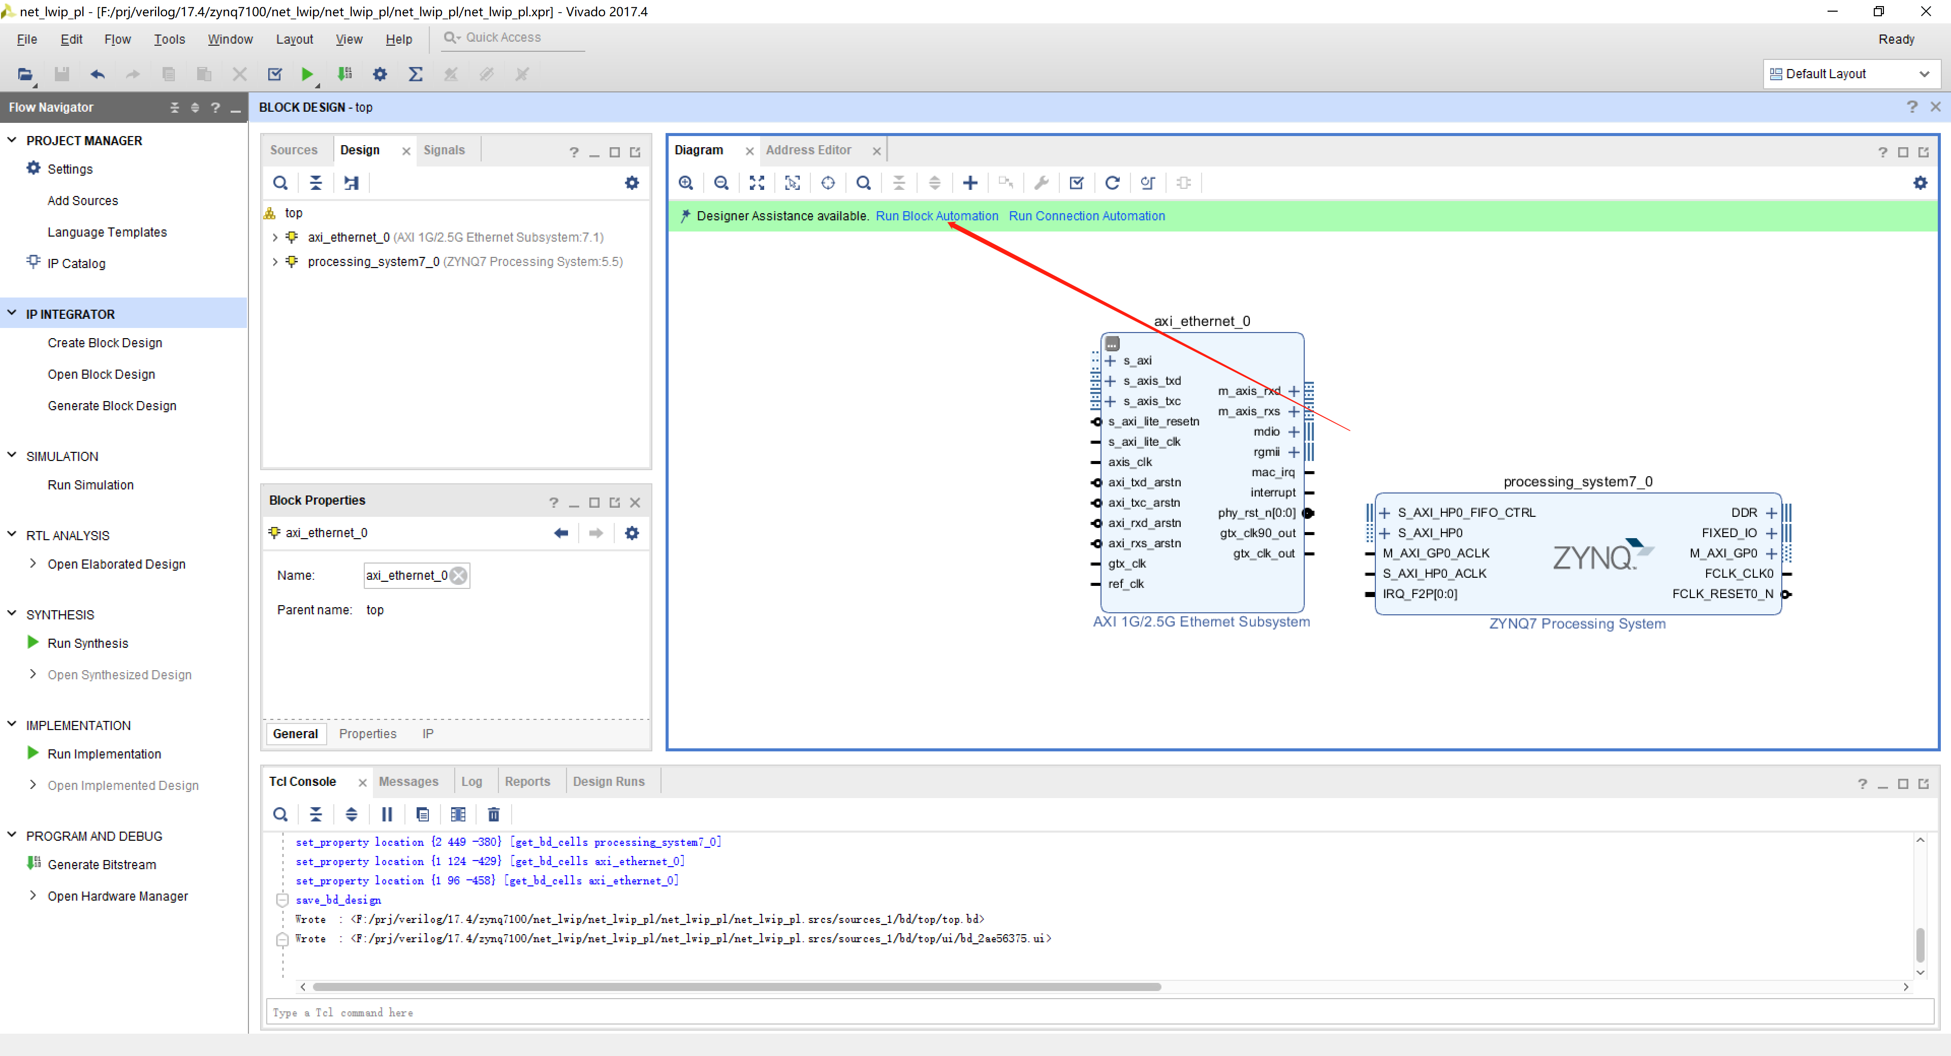The image size is (1951, 1056).
Task: Open the Tools menu
Action: click(x=170, y=40)
